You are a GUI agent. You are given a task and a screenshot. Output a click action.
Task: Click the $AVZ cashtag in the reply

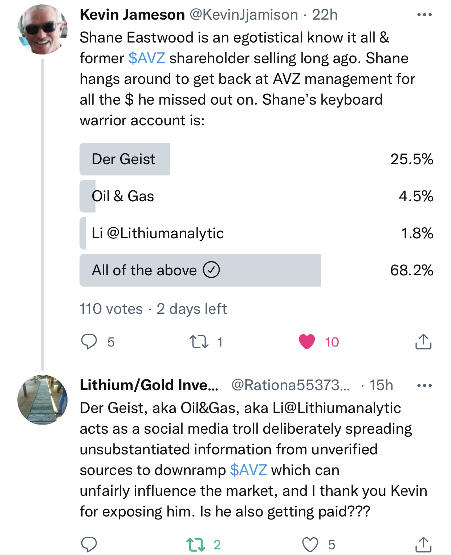coord(248,470)
